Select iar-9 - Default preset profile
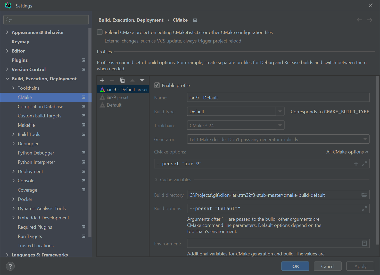This screenshot has width=380, height=275. (x=123, y=89)
